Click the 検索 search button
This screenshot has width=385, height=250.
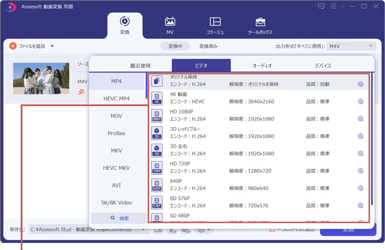click(x=119, y=218)
